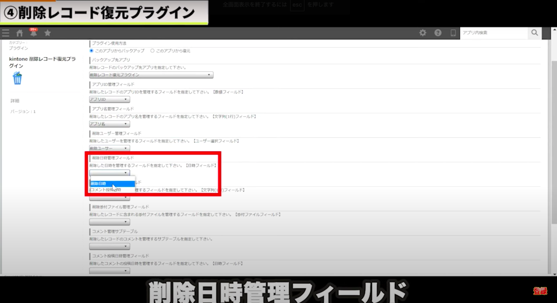Click the red 登録 subscribe button
This screenshot has width=557, height=303.
pos(540,291)
